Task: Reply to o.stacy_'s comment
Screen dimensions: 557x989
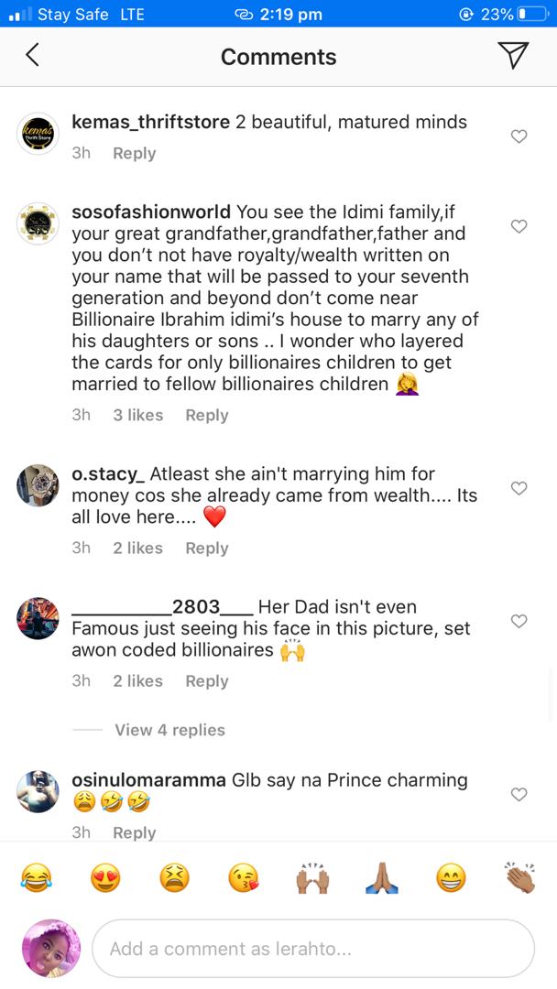Action: [206, 548]
